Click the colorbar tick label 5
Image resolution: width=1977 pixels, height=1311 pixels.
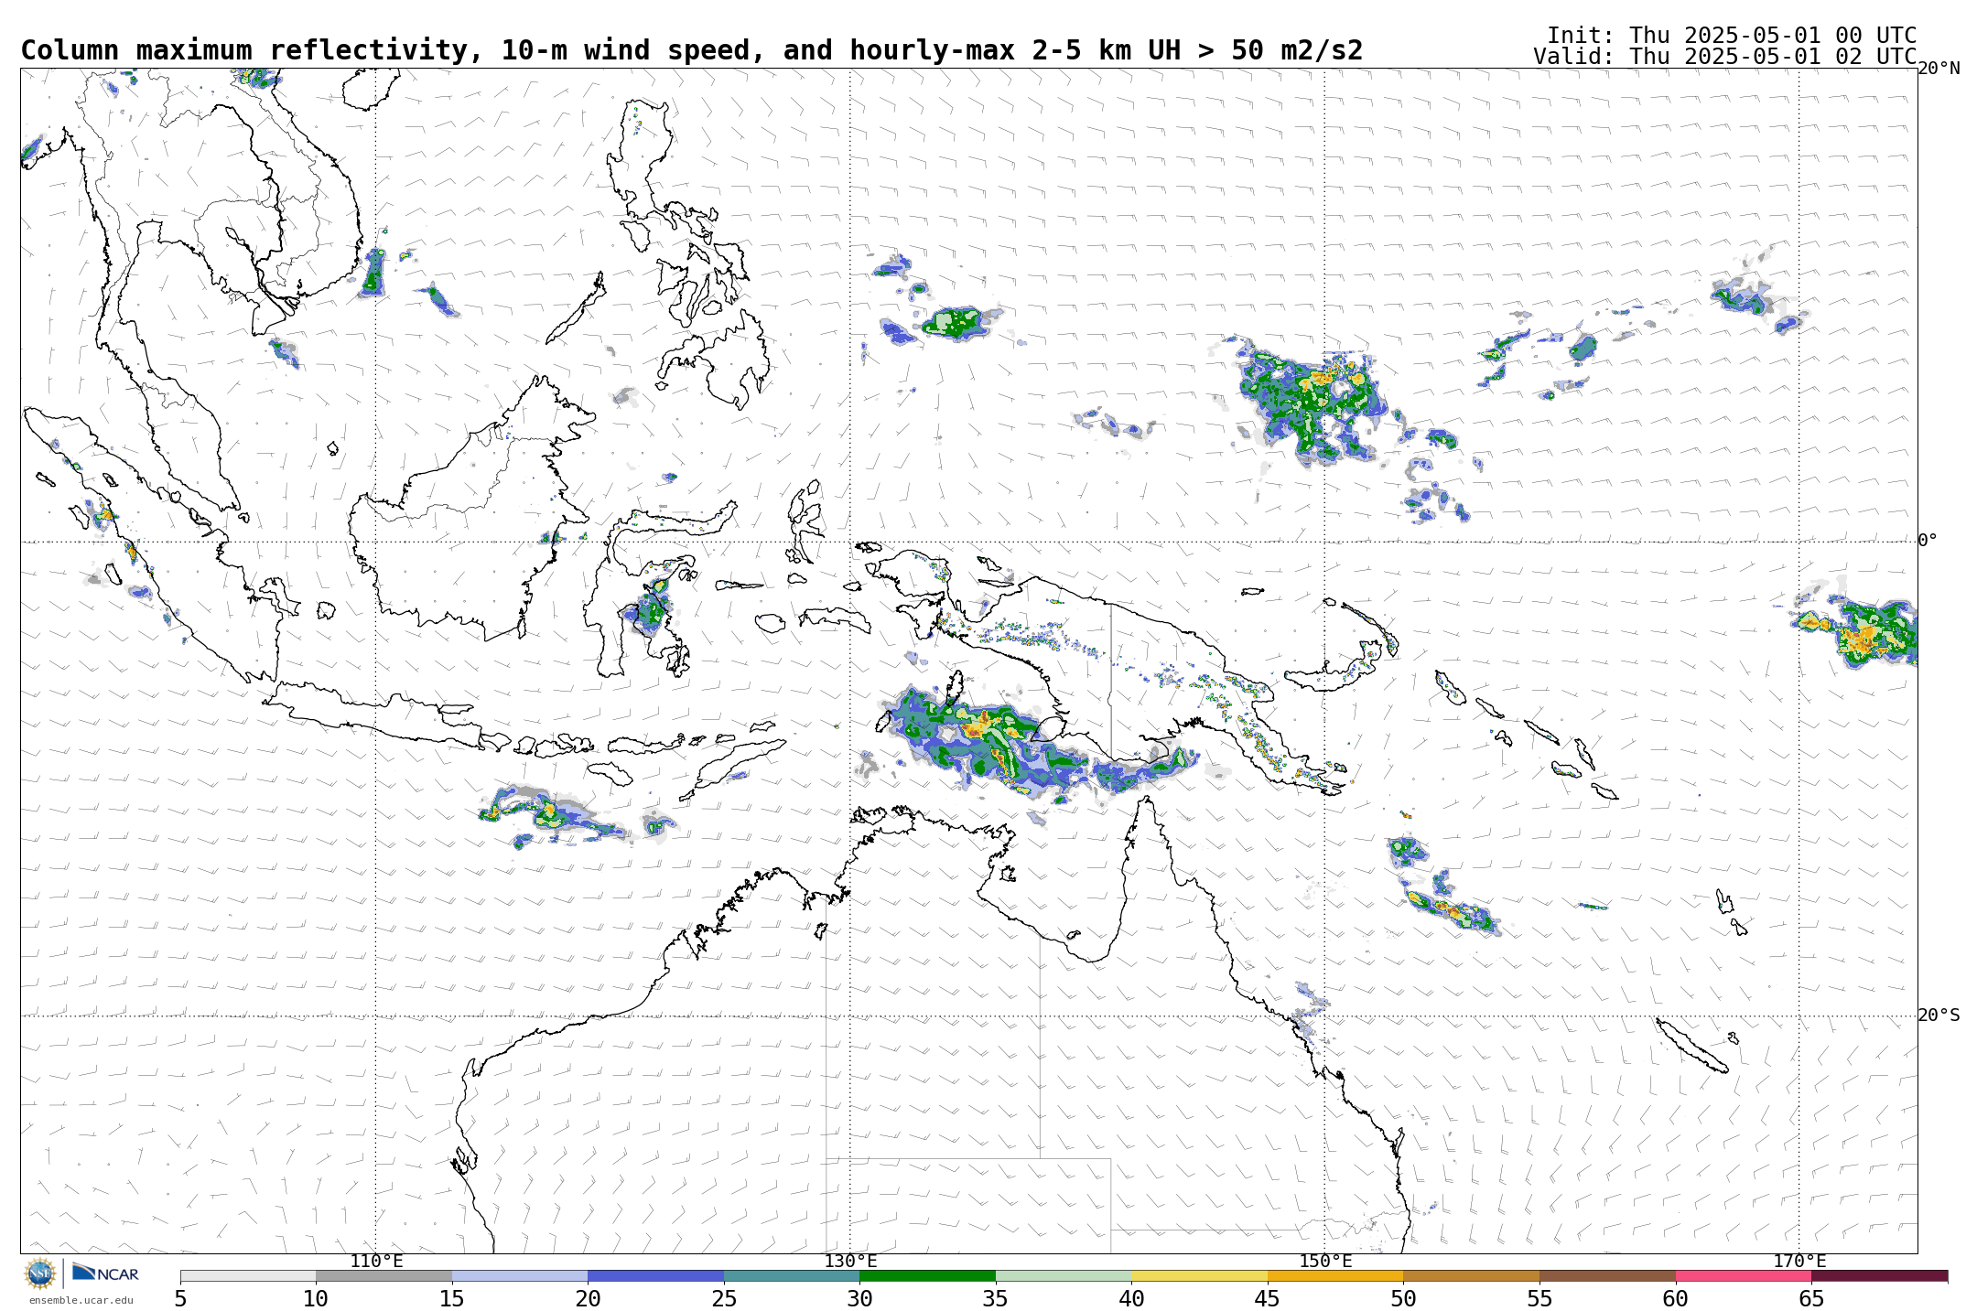180,1299
